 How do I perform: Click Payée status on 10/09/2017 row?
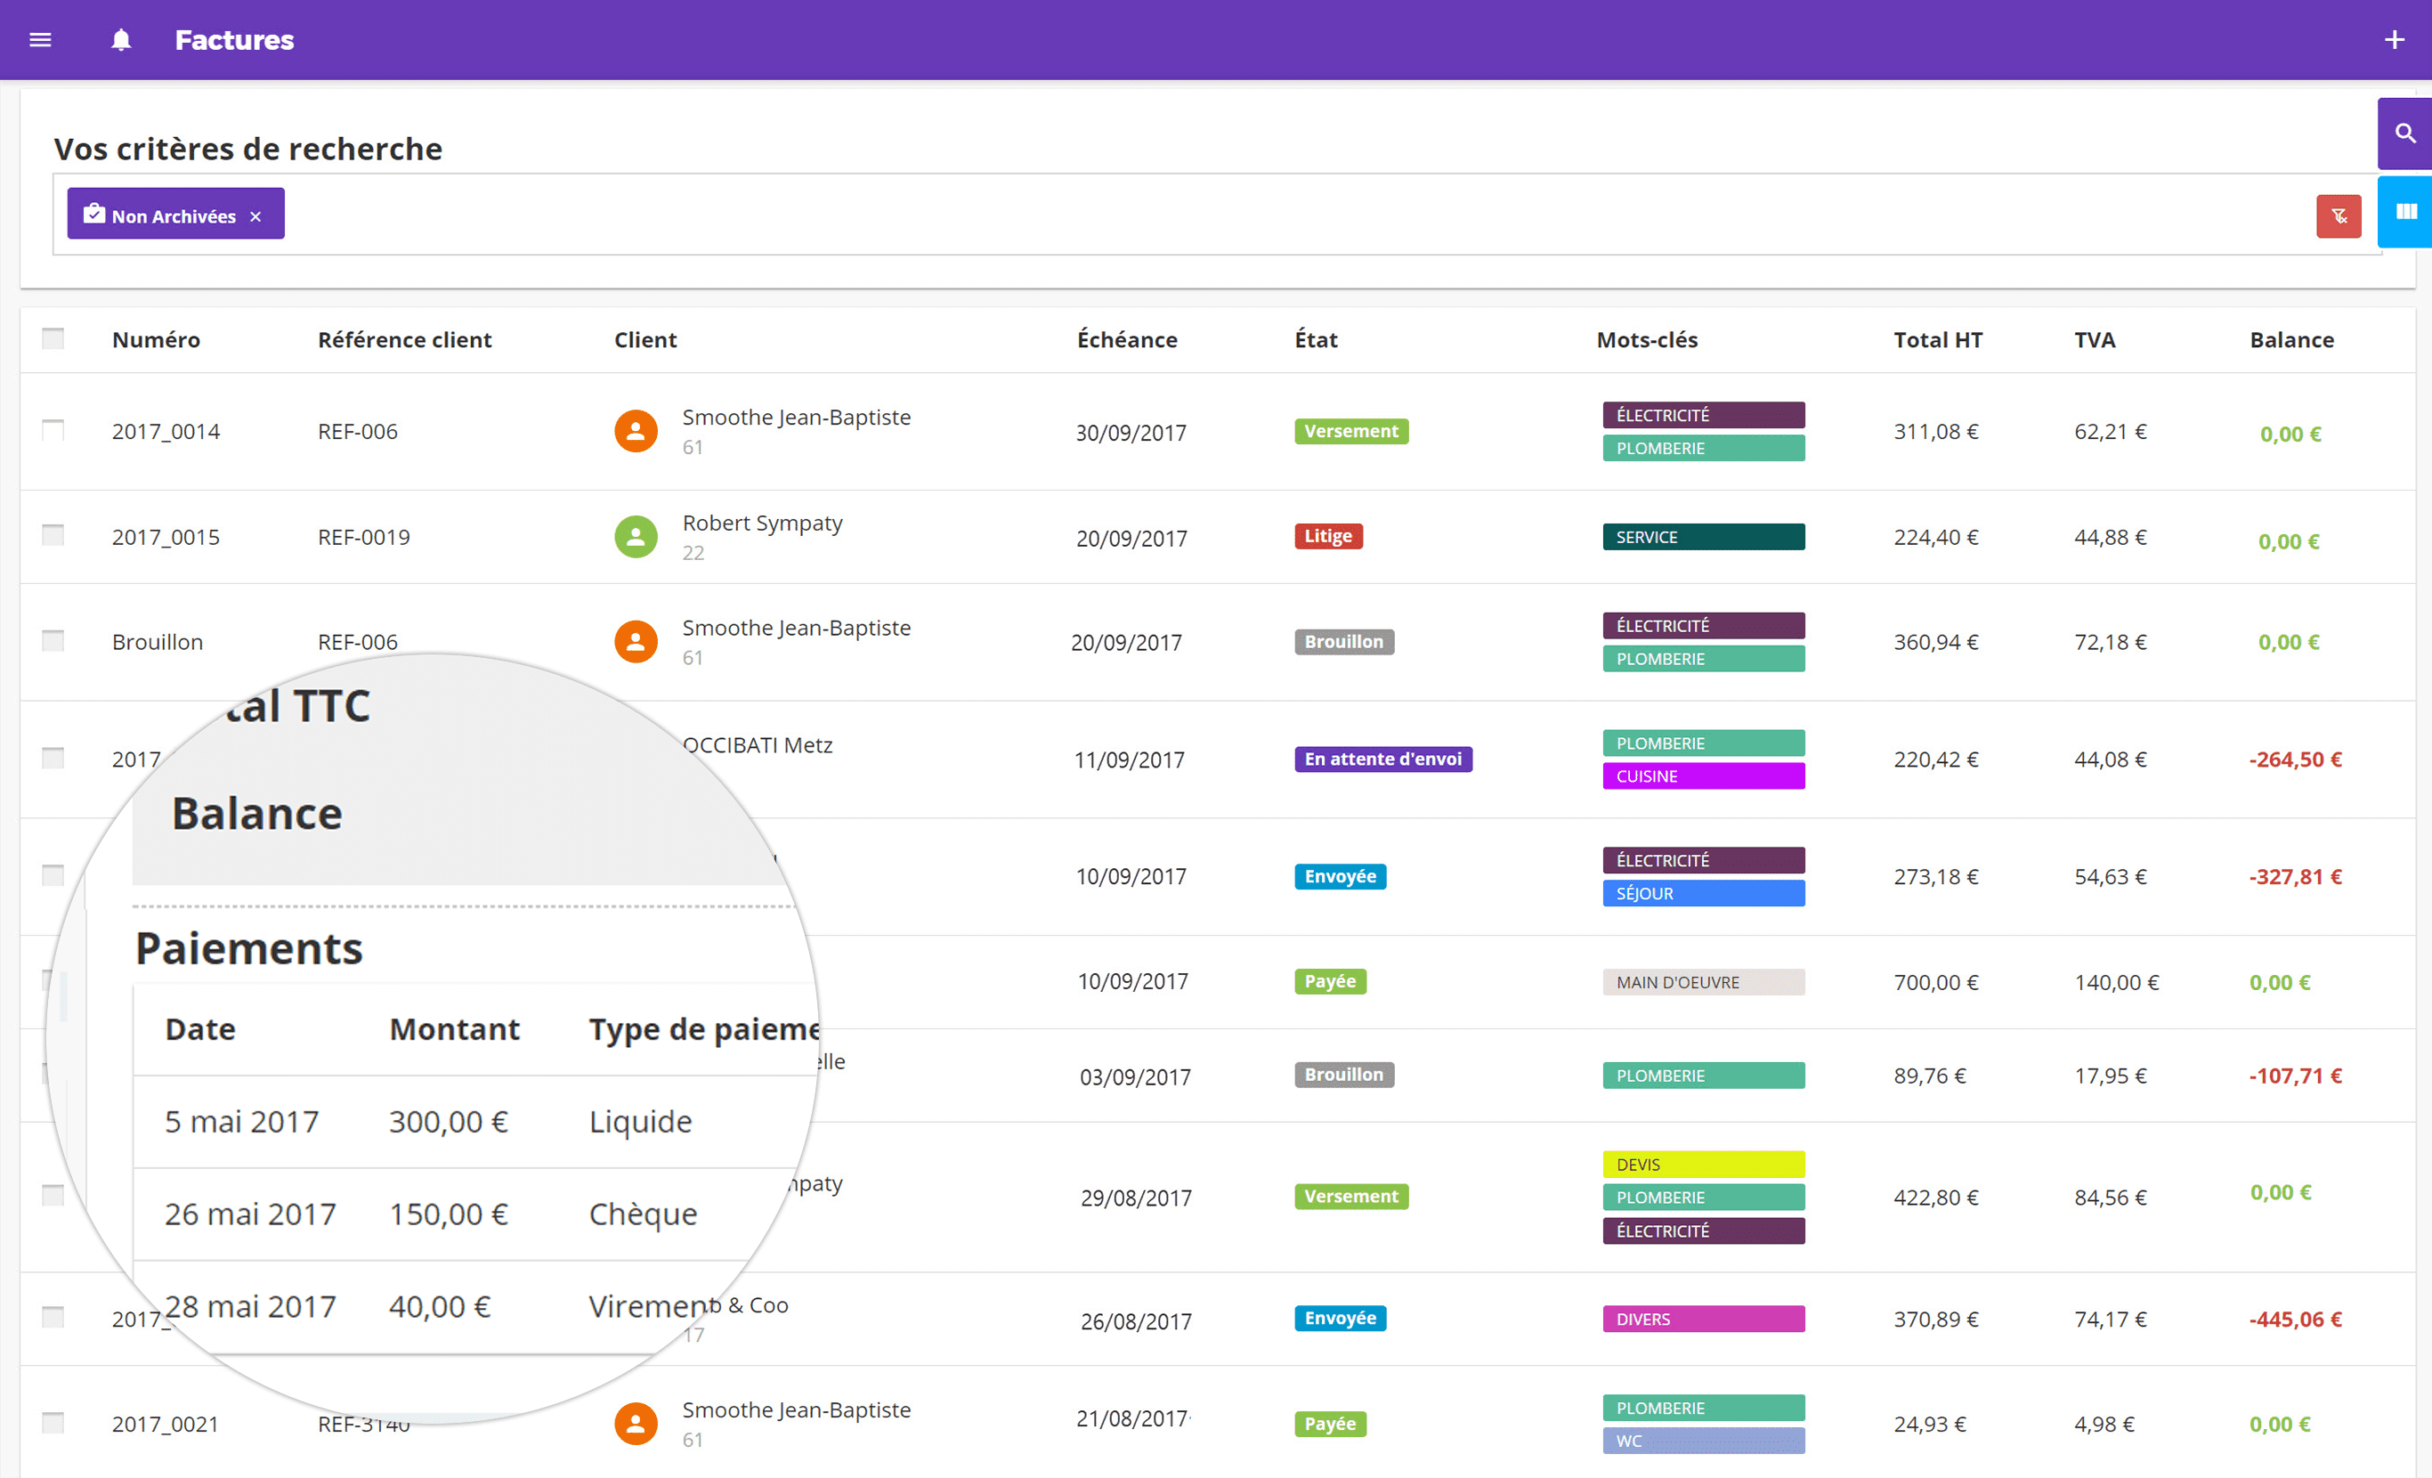1330,981
